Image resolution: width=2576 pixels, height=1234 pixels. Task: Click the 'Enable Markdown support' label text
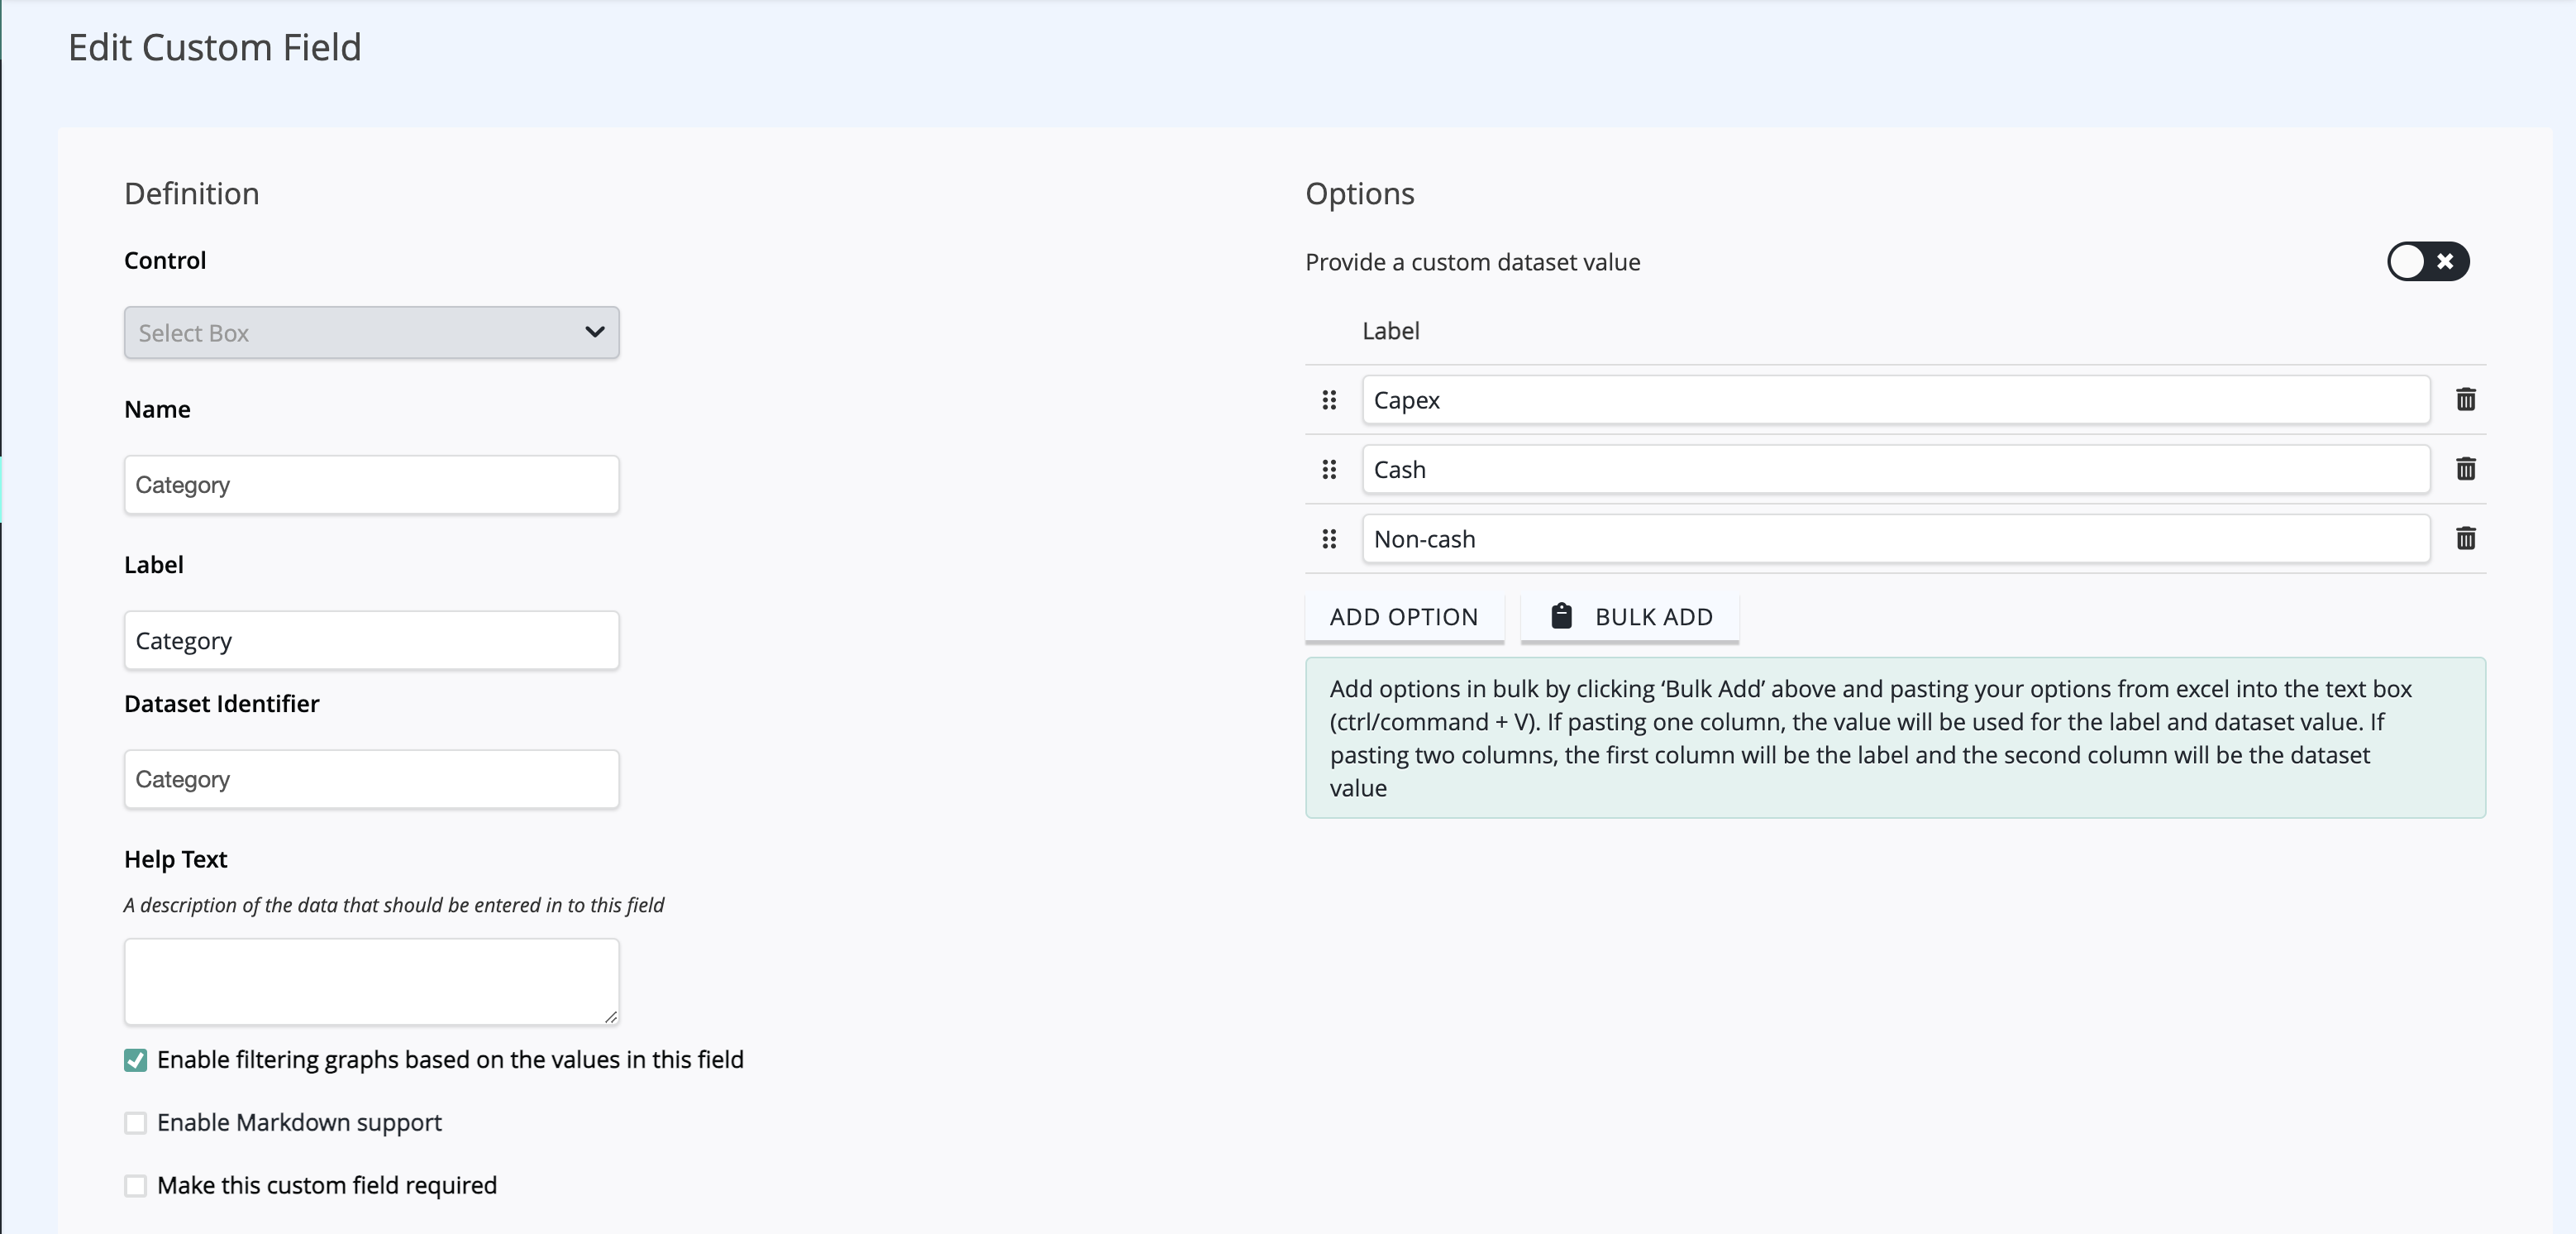pos(299,1123)
